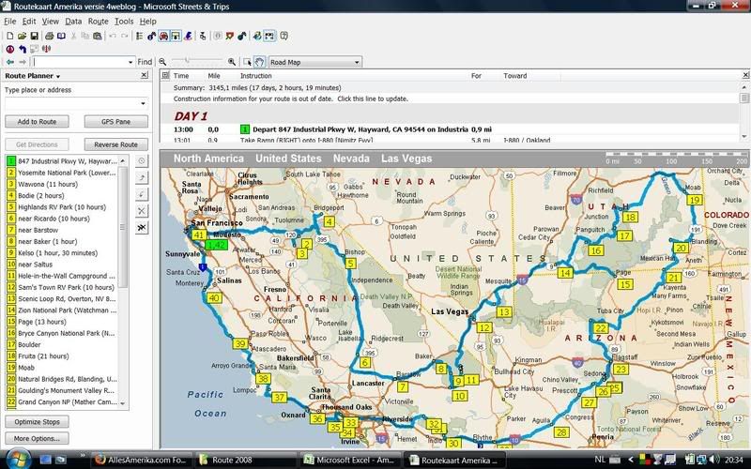This screenshot has width=751, height=469.
Task: Open the Edit menu
Action: point(29,22)
